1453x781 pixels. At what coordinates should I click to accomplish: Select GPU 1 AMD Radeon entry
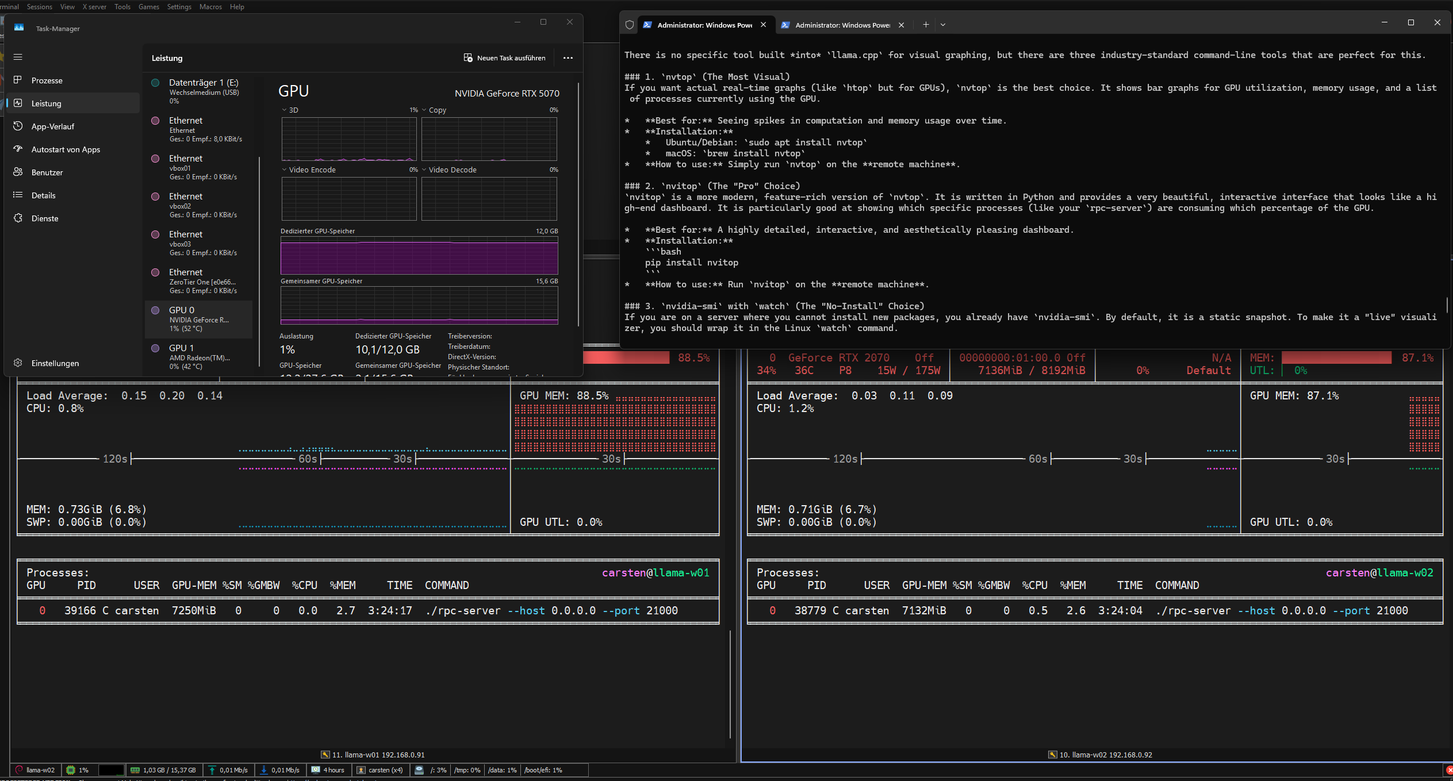tap(199, 357)
